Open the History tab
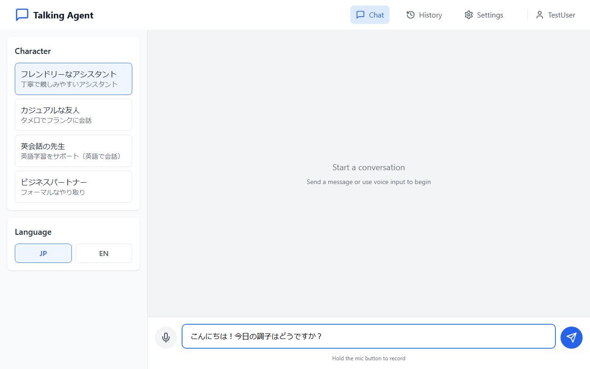 point(424,15)
